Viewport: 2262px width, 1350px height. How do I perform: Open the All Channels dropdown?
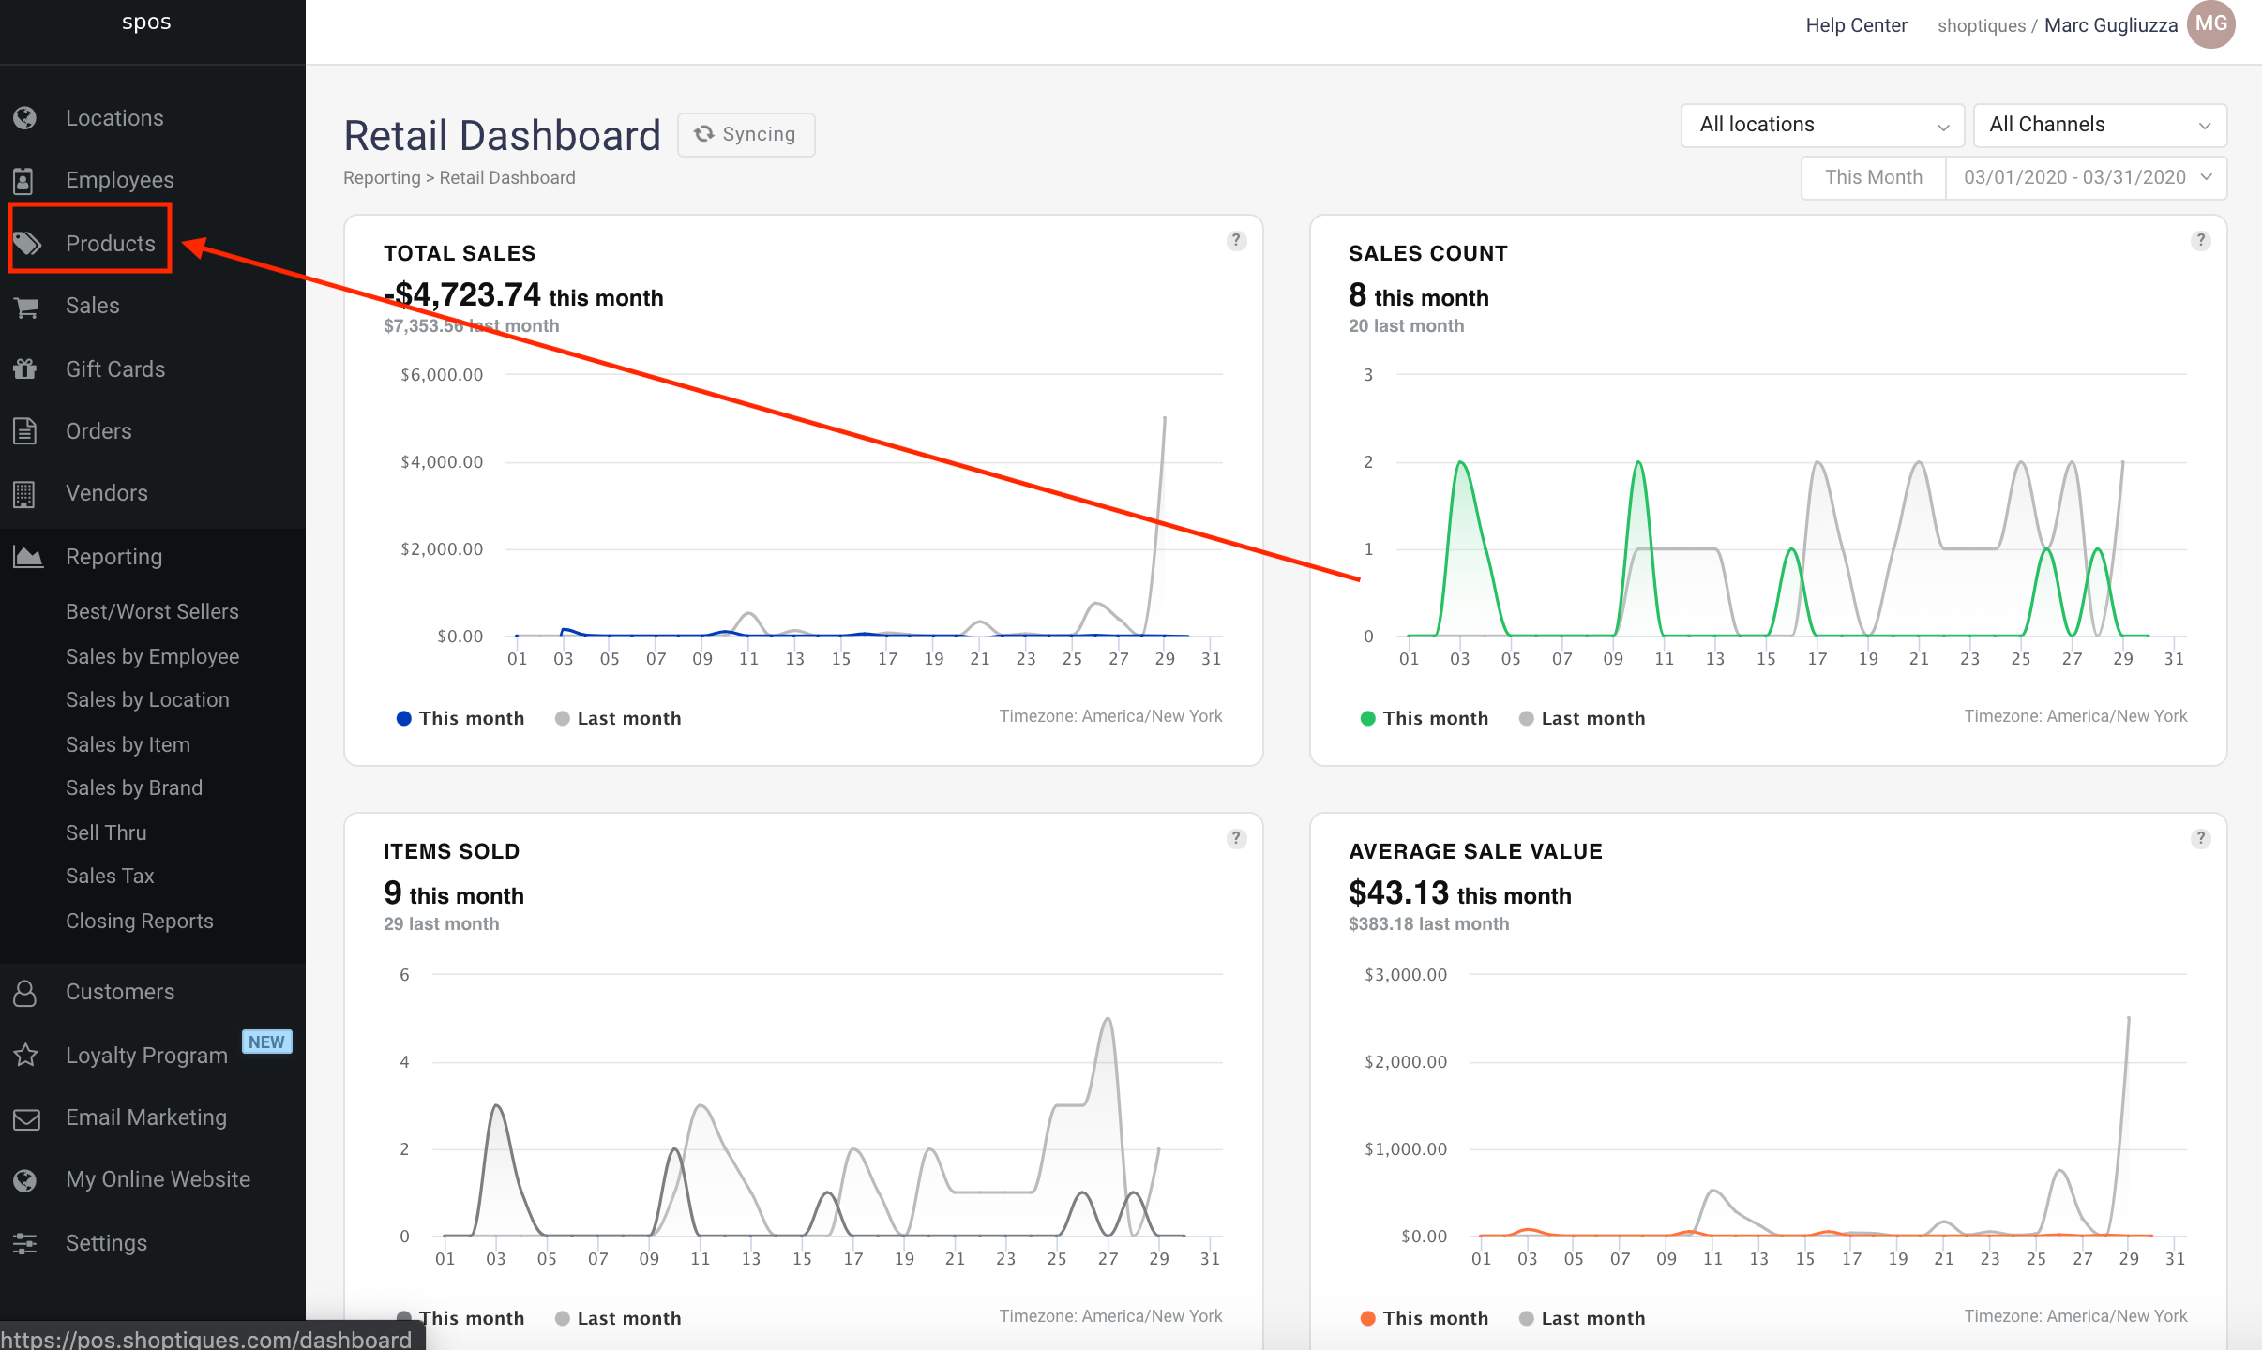[x=2100, y=125]
